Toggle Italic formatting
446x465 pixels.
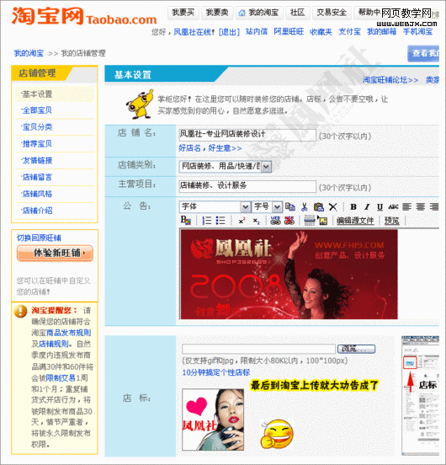click(x=367, y=206)
